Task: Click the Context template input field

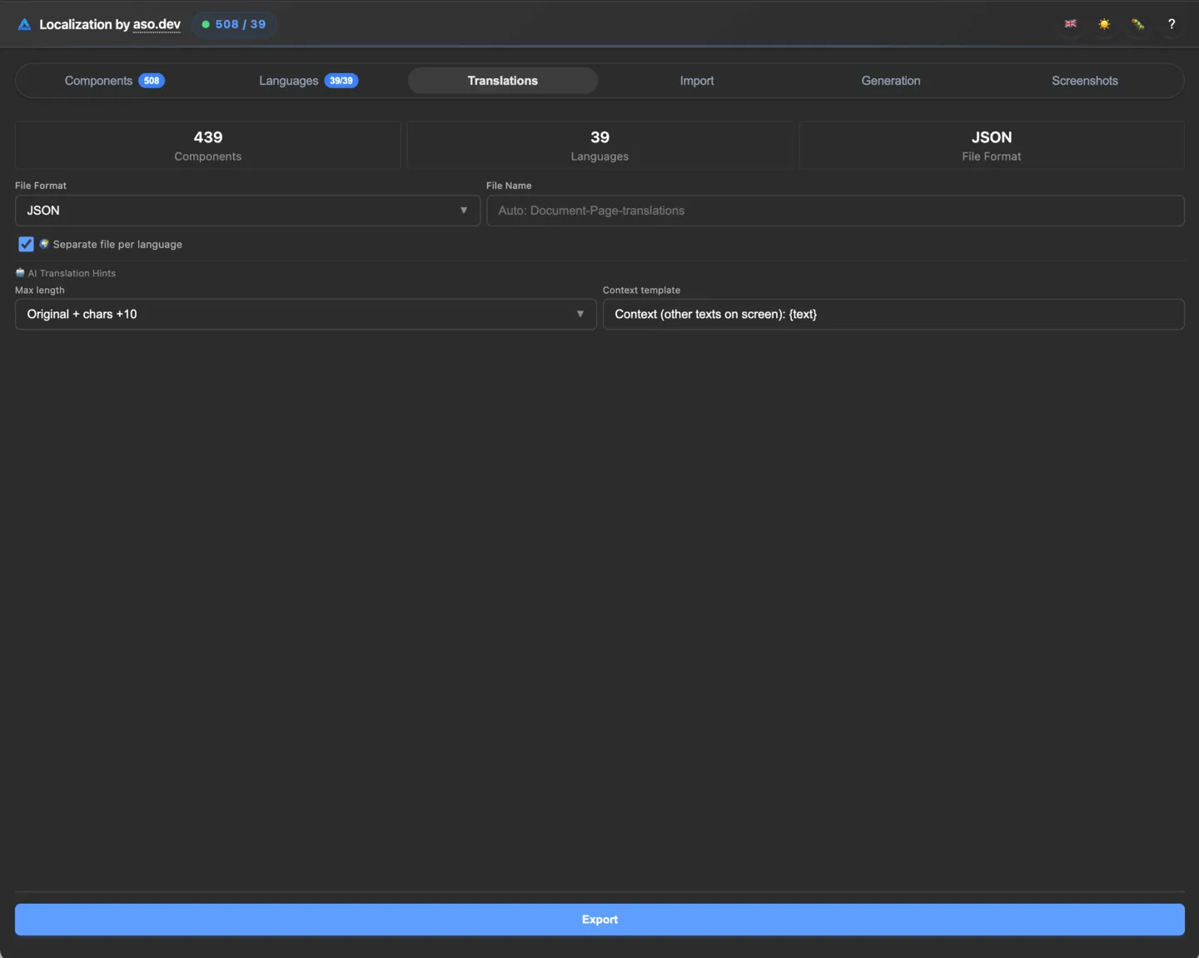Action: coord(893,314)
